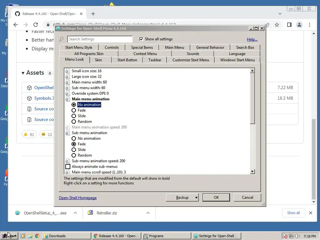
Task: Open browser side panel icon
Action: click(289, 25)
